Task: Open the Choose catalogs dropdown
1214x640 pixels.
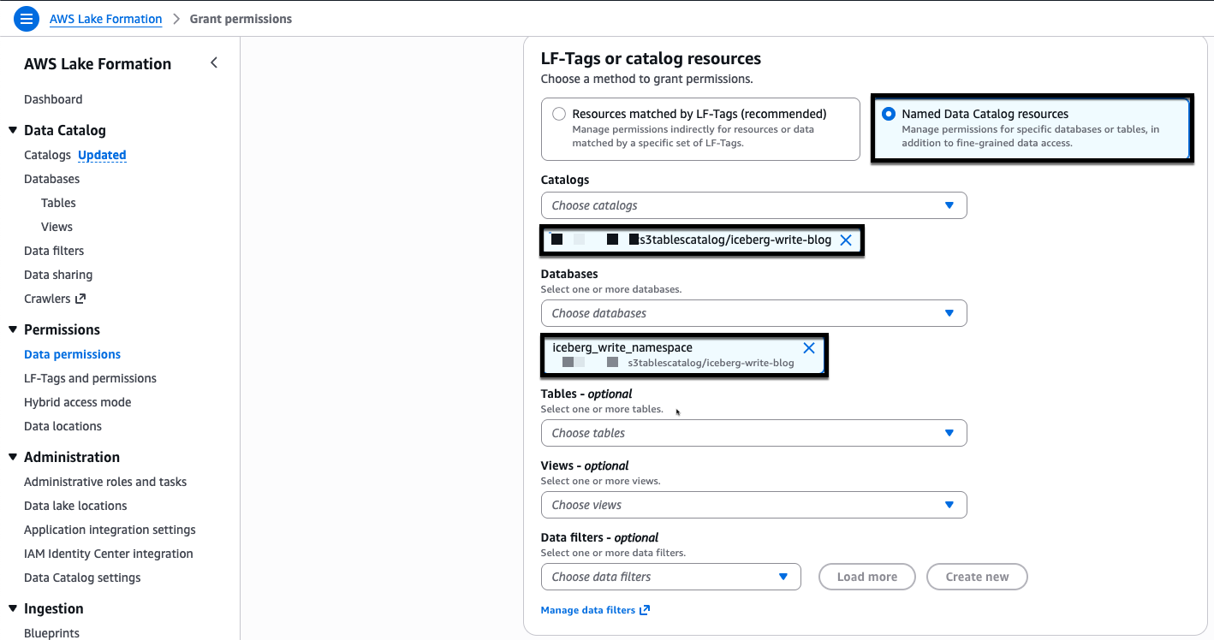Action: click(x=753, y=205)
